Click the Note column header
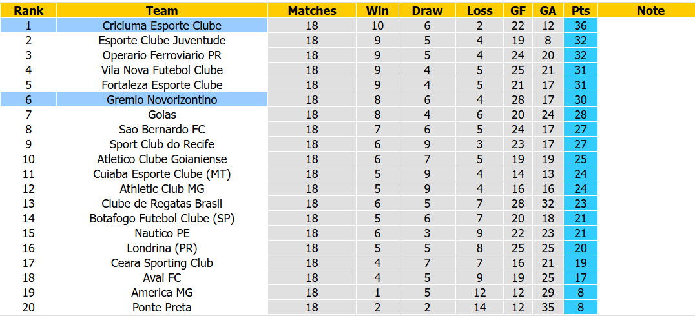 click(x=650, y=11)
